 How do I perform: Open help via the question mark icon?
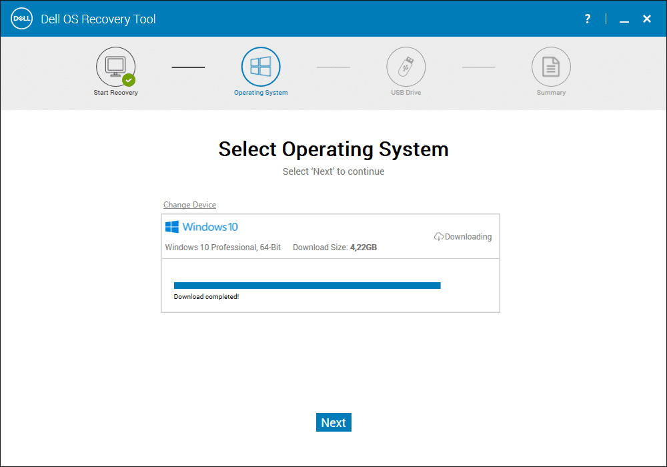(x=588, y=19)
